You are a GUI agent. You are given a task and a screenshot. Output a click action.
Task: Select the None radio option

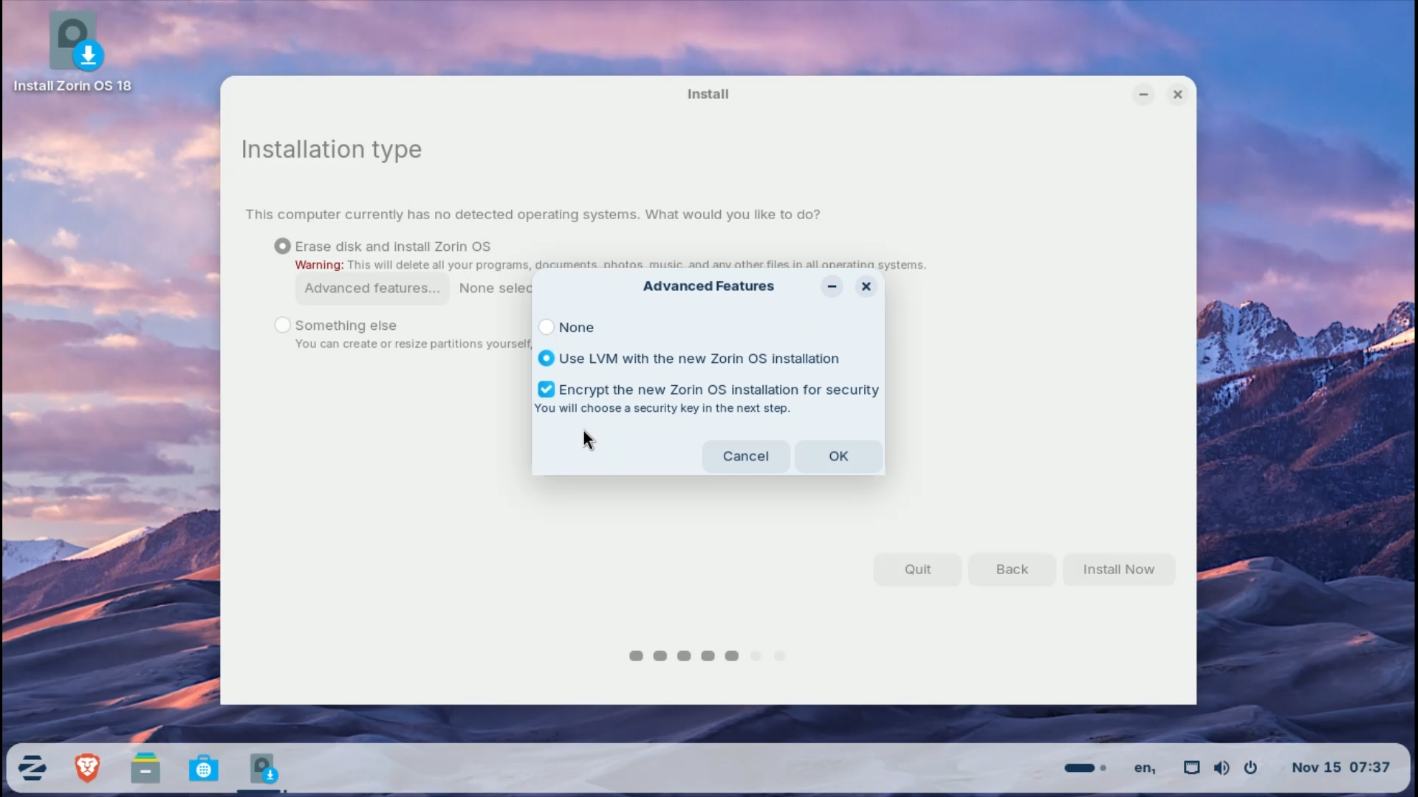(x=547, y=327)
